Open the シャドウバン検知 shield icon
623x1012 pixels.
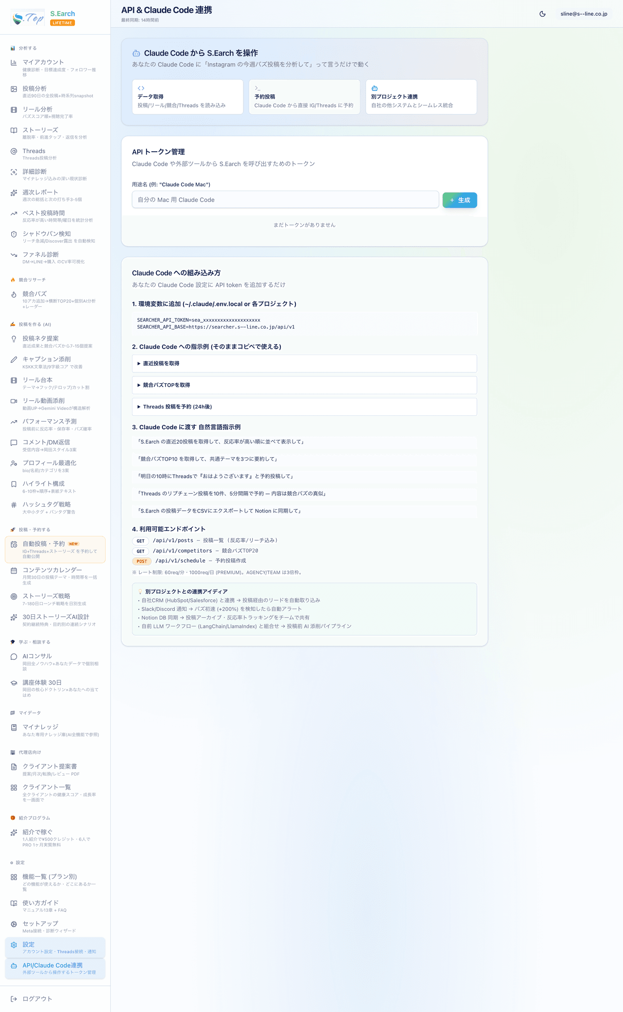click(14, 234)
